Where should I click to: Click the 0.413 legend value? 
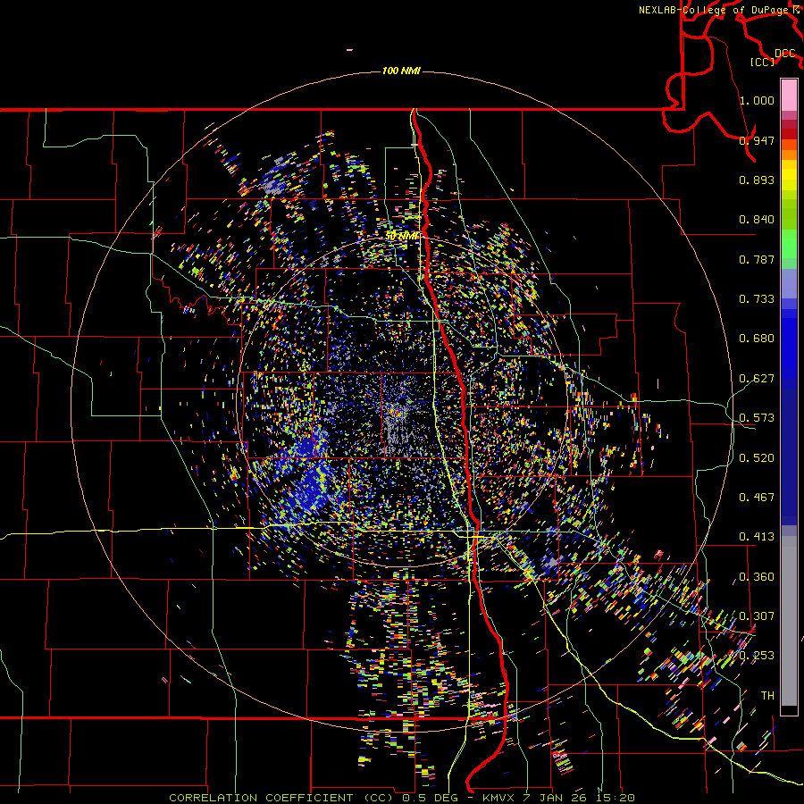[757, 537]
